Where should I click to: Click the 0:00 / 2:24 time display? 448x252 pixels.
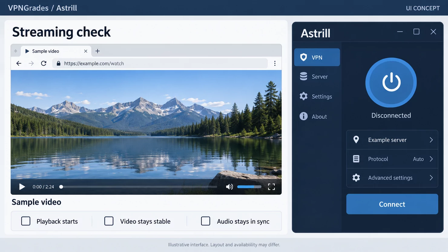click(43, 187)
